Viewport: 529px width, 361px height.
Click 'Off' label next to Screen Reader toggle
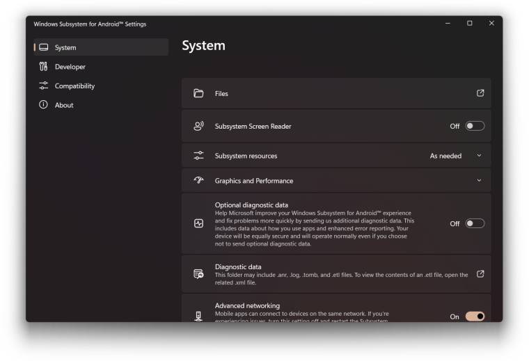(x=455, y=126)
